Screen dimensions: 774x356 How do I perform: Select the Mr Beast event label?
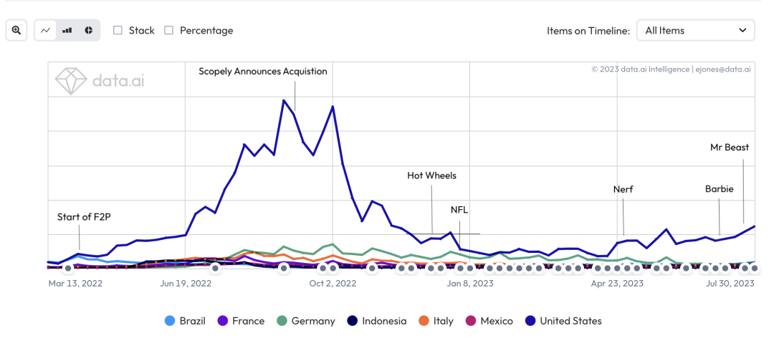click(x=729, y=147)
